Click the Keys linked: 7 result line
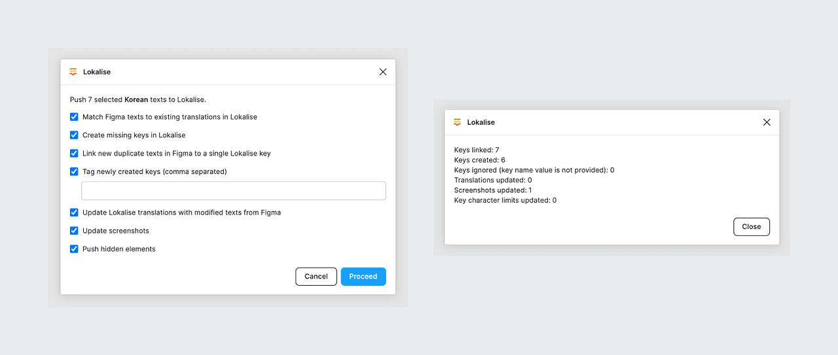Screen dimensions: 838x355 click(477, 150)
